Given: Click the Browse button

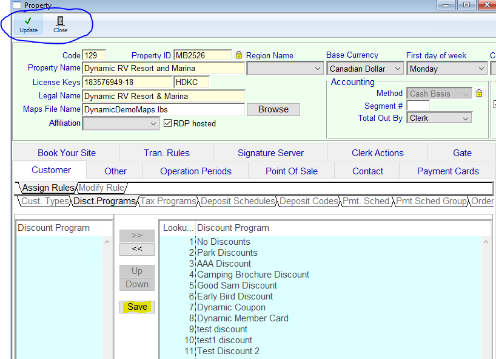Looking at the screenshot, I should click(273, 109).
